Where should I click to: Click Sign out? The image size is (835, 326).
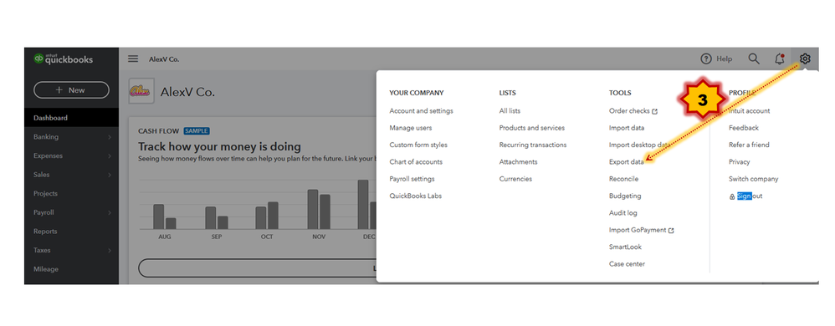tap(750, 196)
